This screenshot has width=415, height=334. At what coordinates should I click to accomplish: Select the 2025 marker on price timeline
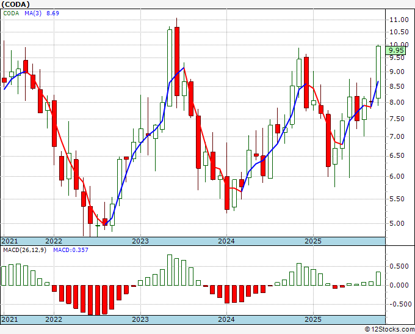pyautogui.click(x=313, y=241)
